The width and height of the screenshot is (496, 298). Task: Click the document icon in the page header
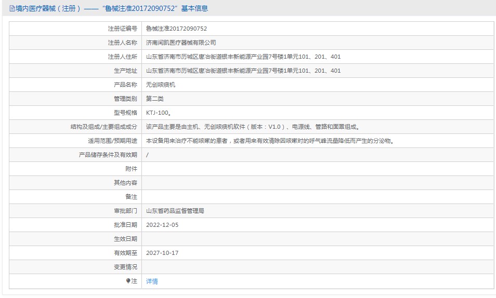[12, 9]
